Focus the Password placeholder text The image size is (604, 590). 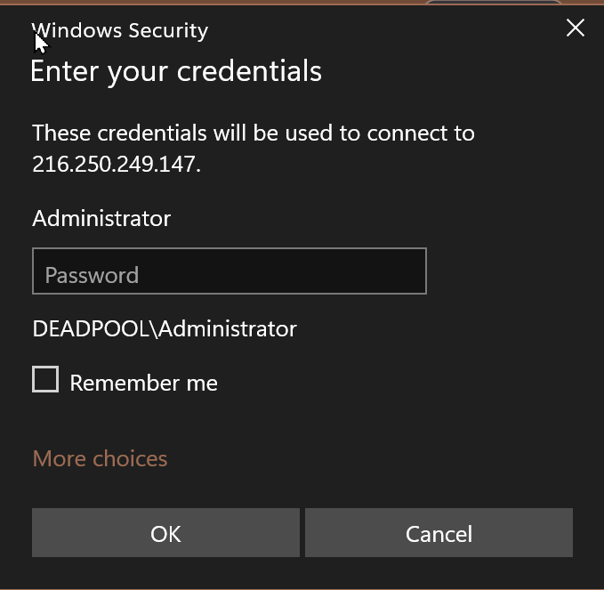92,275
